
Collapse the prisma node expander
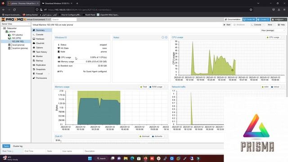coord(4,31)
